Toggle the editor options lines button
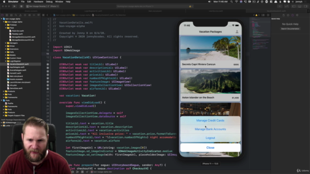310x174 pixels. [x=263, y=15]
